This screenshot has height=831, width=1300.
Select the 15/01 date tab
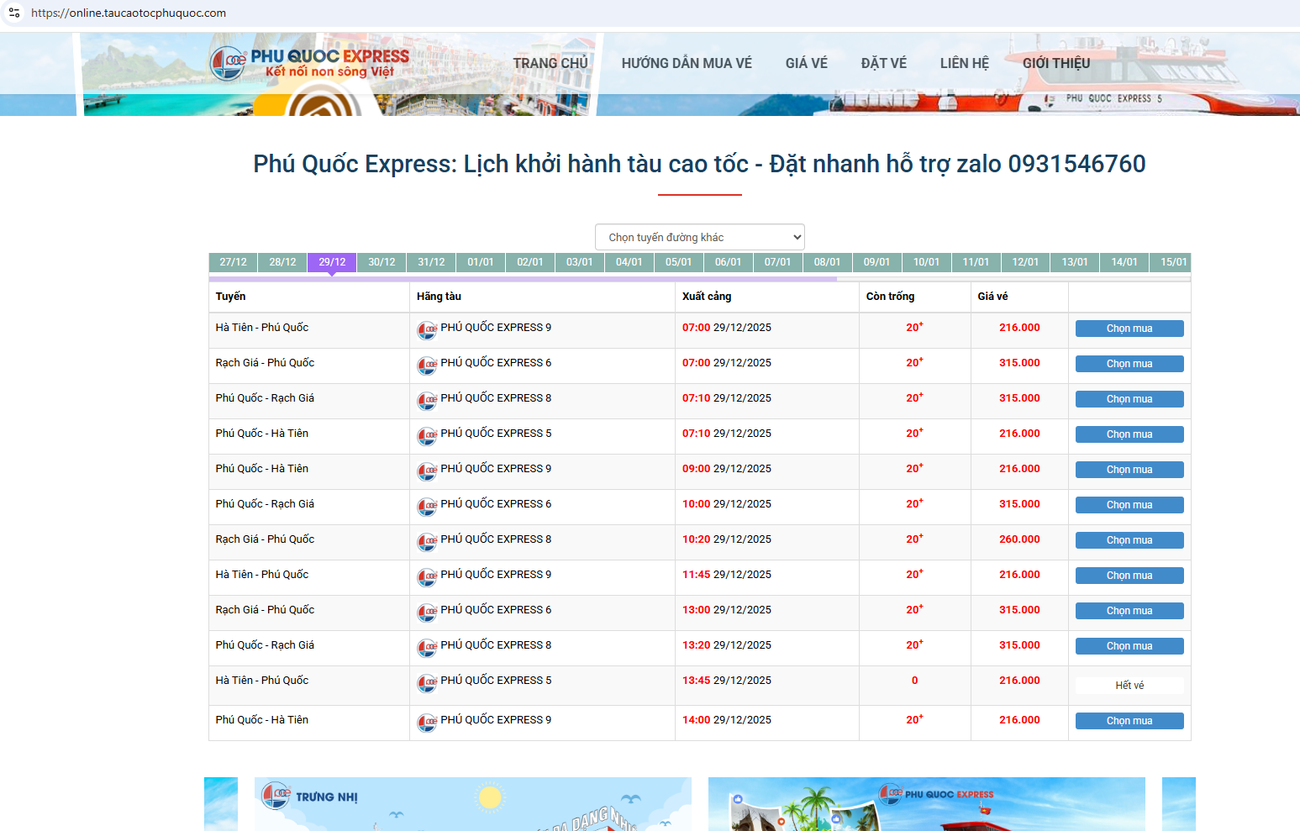point(1173,262)
